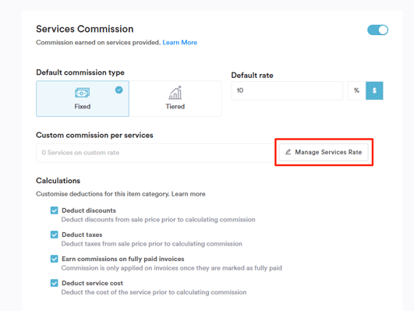The image size is (414, 311).
Task: Click the 'Deduct service cost' label
Action: pyautogui.click(x=92, y=283)
